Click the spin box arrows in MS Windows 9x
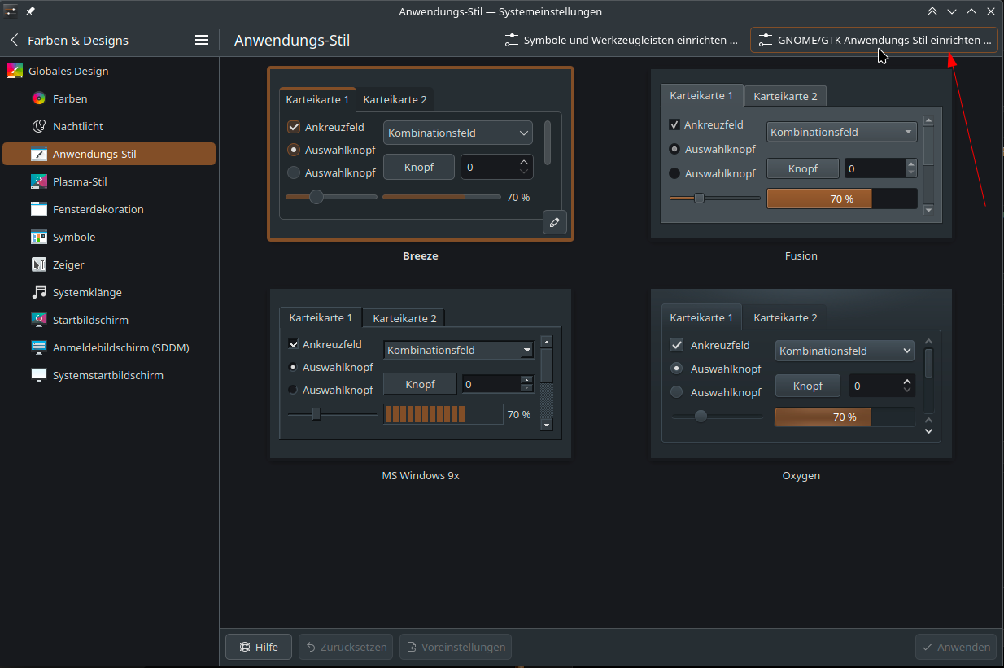Screen dimensions: 1004x668 pos(526,384)
